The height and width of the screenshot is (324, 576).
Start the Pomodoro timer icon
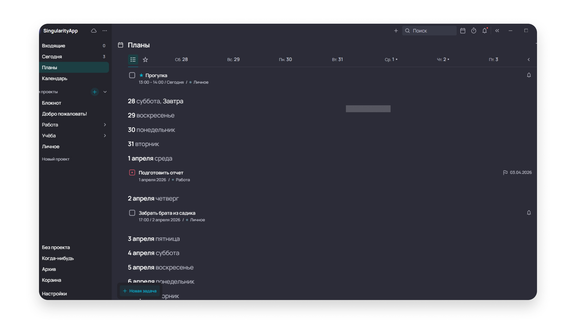click(x=473, y=31)
